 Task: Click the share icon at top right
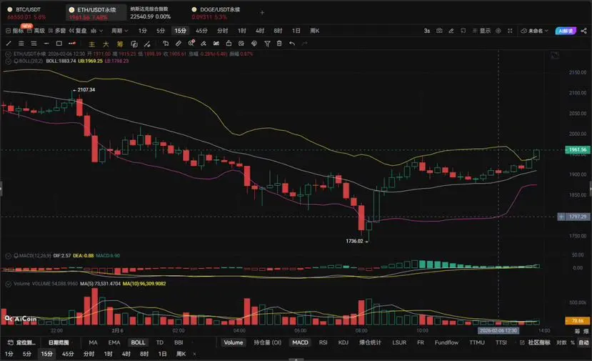click(583, 31)
